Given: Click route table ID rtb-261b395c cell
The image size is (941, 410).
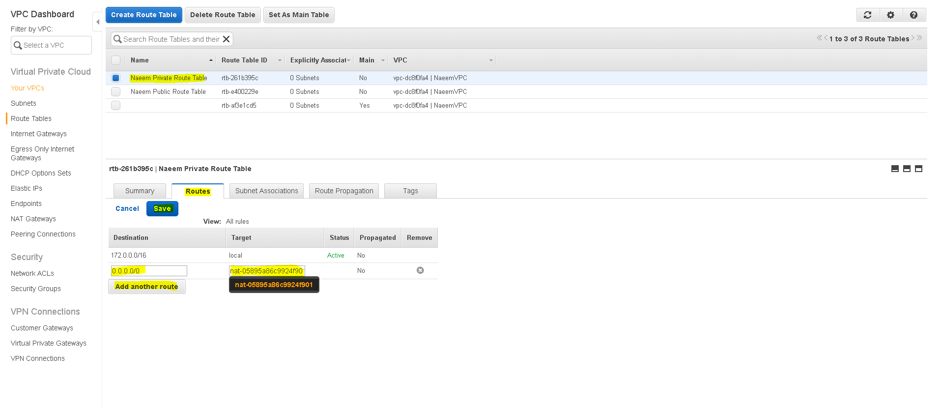Looking at the screenshot, I should (240, 78).
